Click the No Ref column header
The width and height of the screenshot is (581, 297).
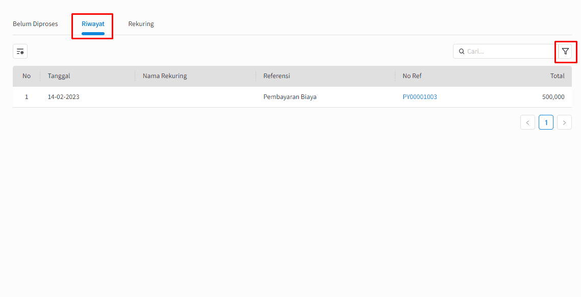coord(412,76)
